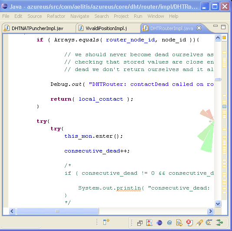Click the new fast view button icon
This screenshot has width=232, height=231.
click(x=106, y=222)
